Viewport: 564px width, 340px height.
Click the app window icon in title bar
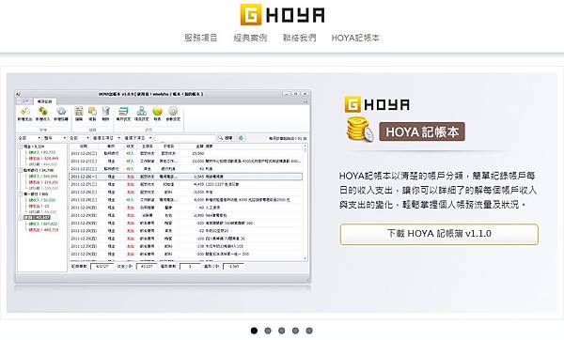click(x=19, y=94)
